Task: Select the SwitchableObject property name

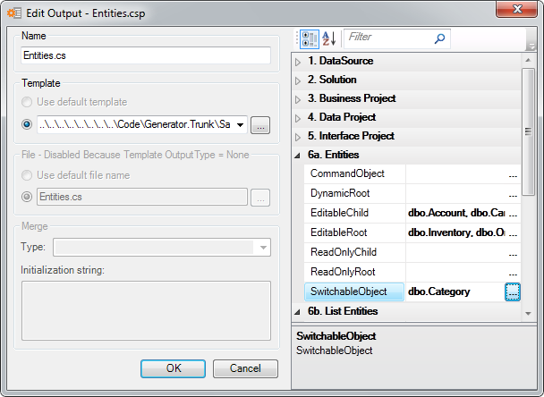Action: pyautogui.click(x=354, y=291)
